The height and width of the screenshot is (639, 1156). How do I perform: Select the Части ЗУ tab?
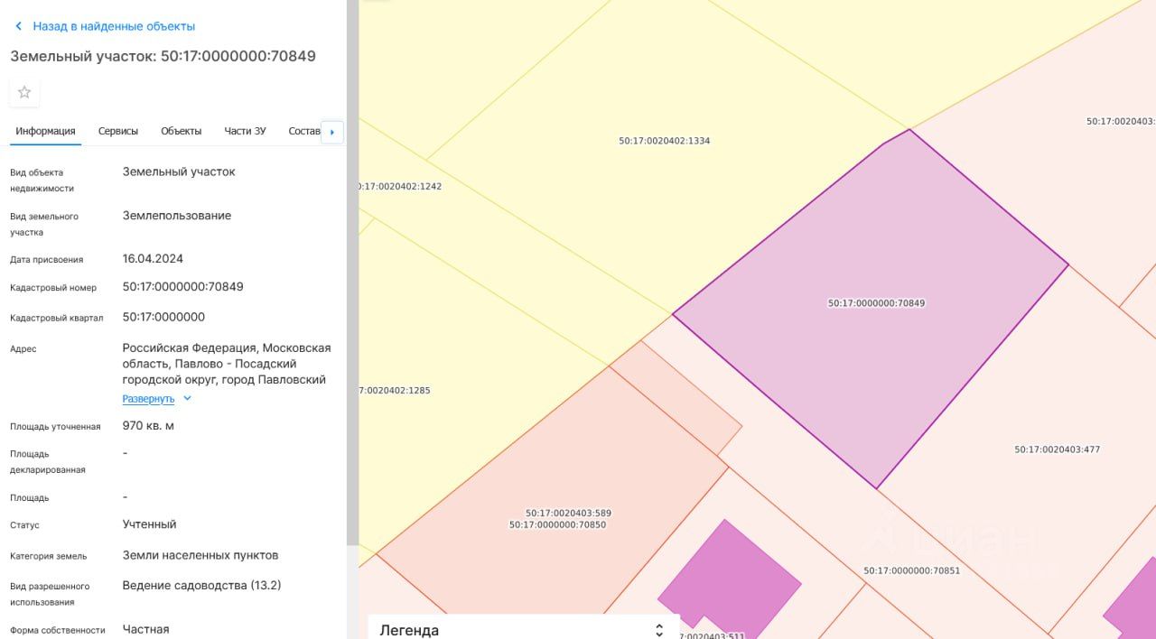(x=245, y=131)
